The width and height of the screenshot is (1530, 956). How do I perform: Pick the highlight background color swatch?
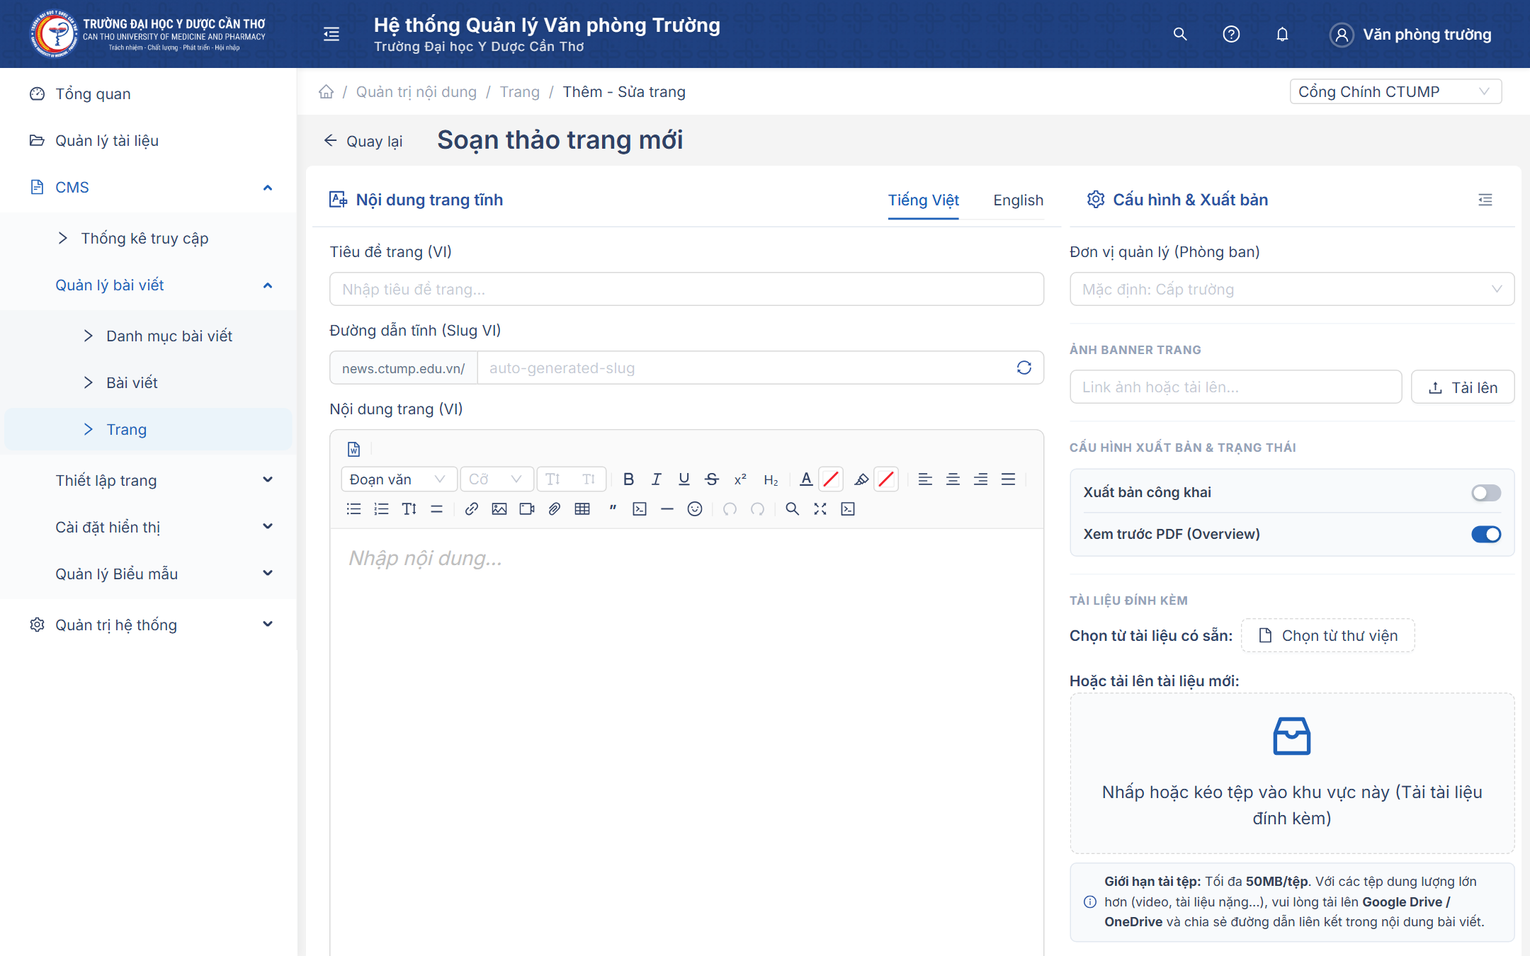886,479
